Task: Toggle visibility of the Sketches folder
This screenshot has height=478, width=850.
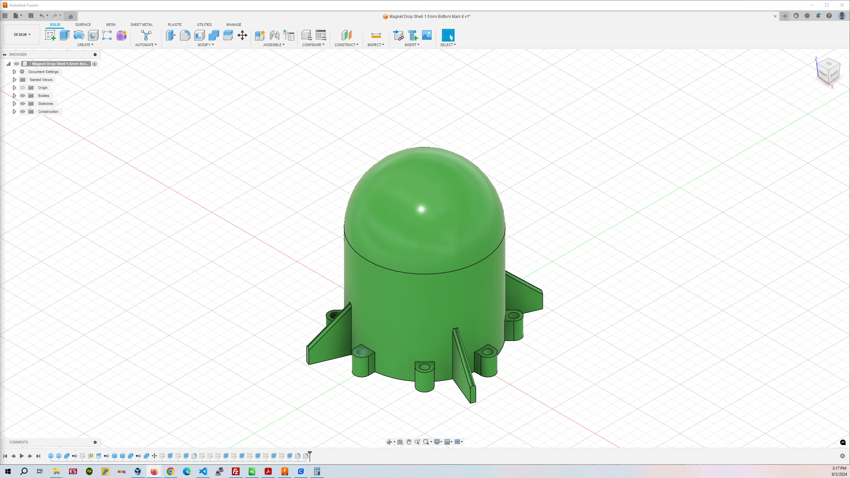Action: pos(23,104)
